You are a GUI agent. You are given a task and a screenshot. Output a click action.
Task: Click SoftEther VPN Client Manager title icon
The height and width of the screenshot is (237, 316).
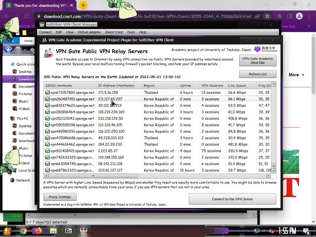pos(42,25)
